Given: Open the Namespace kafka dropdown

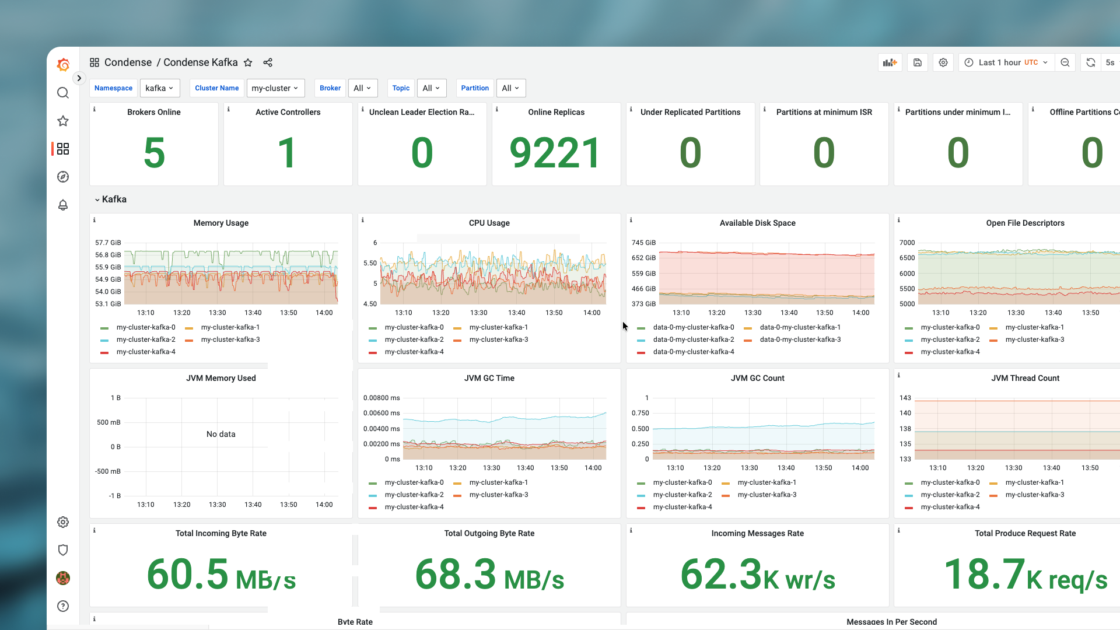Looking at the screenshot, I should [159, 88].
